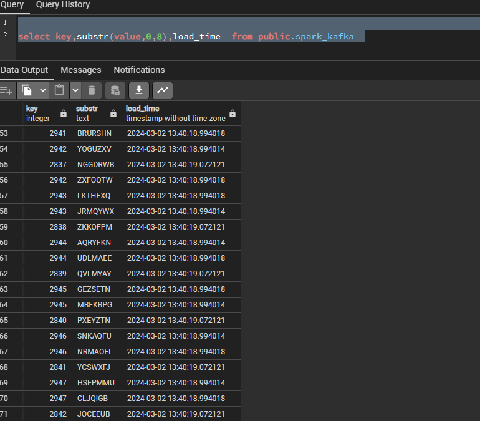Click the Copy icon in toolbar
The height and width of the screenshot is (421, 480).
[x=26, y=90]
